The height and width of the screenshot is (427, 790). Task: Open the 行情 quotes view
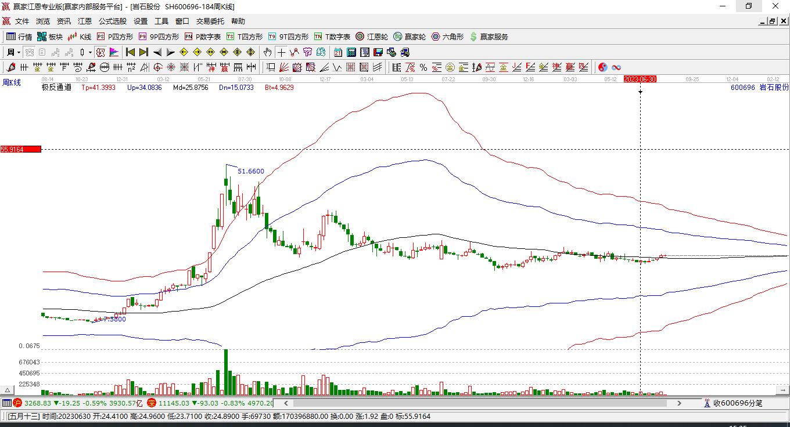click(19, 37)
